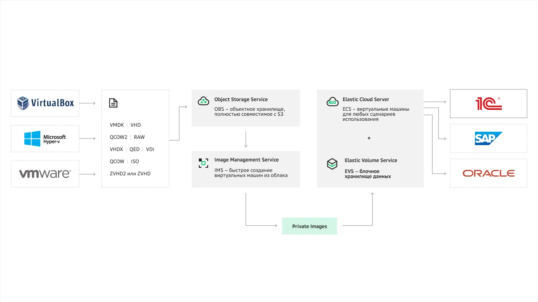This screenshot has width=538, height=302.
Task: Click the Elastic Cloud Server title
Action: (x=366, y=99)
